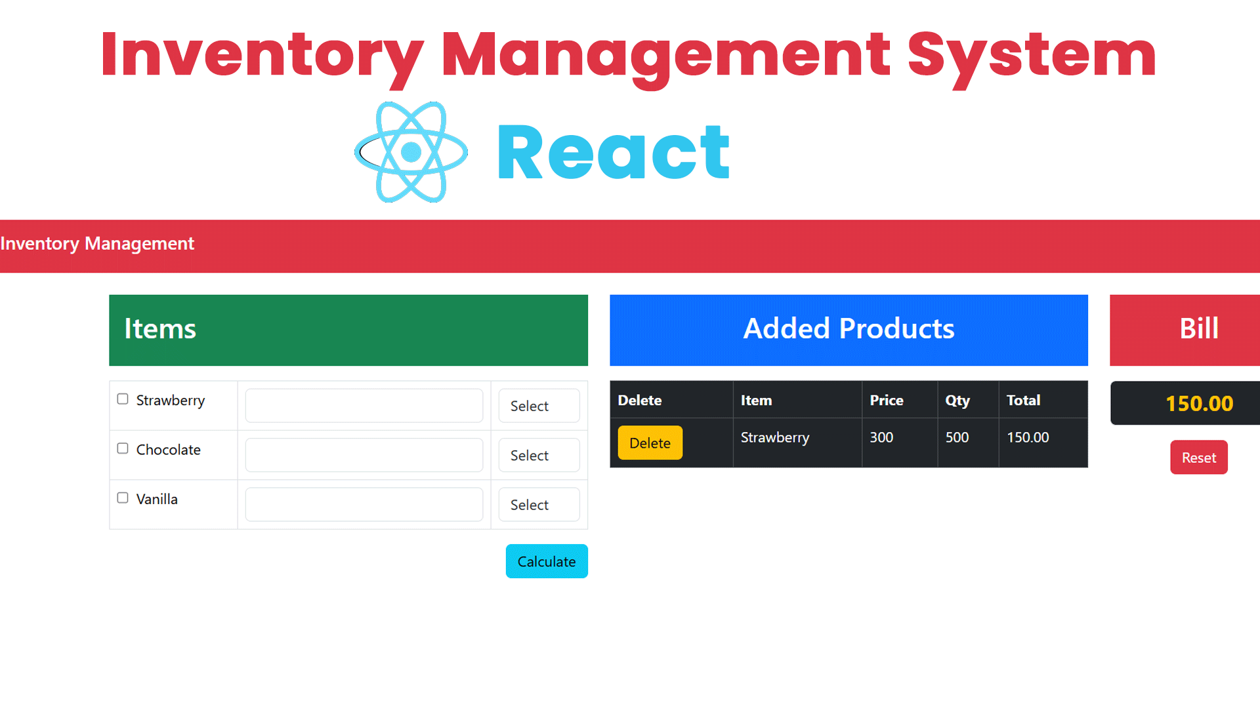Screen dimensions: 1260x708
Task: Click the Bill panel header
Action: tap(1199, 330)
